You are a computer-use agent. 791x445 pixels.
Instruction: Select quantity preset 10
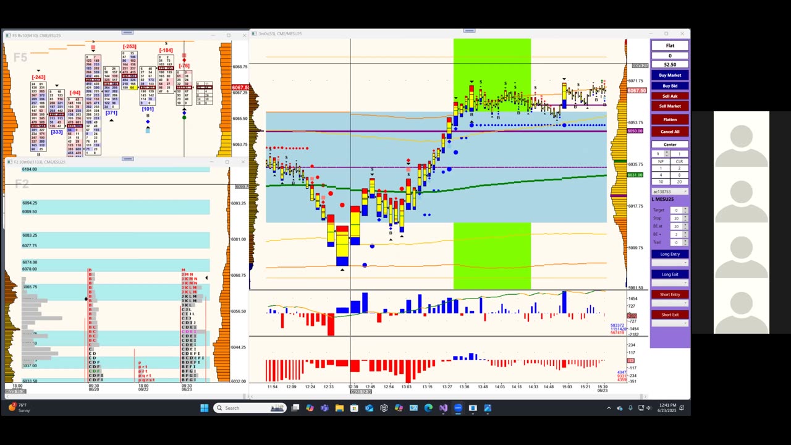[x=661, y=182]
